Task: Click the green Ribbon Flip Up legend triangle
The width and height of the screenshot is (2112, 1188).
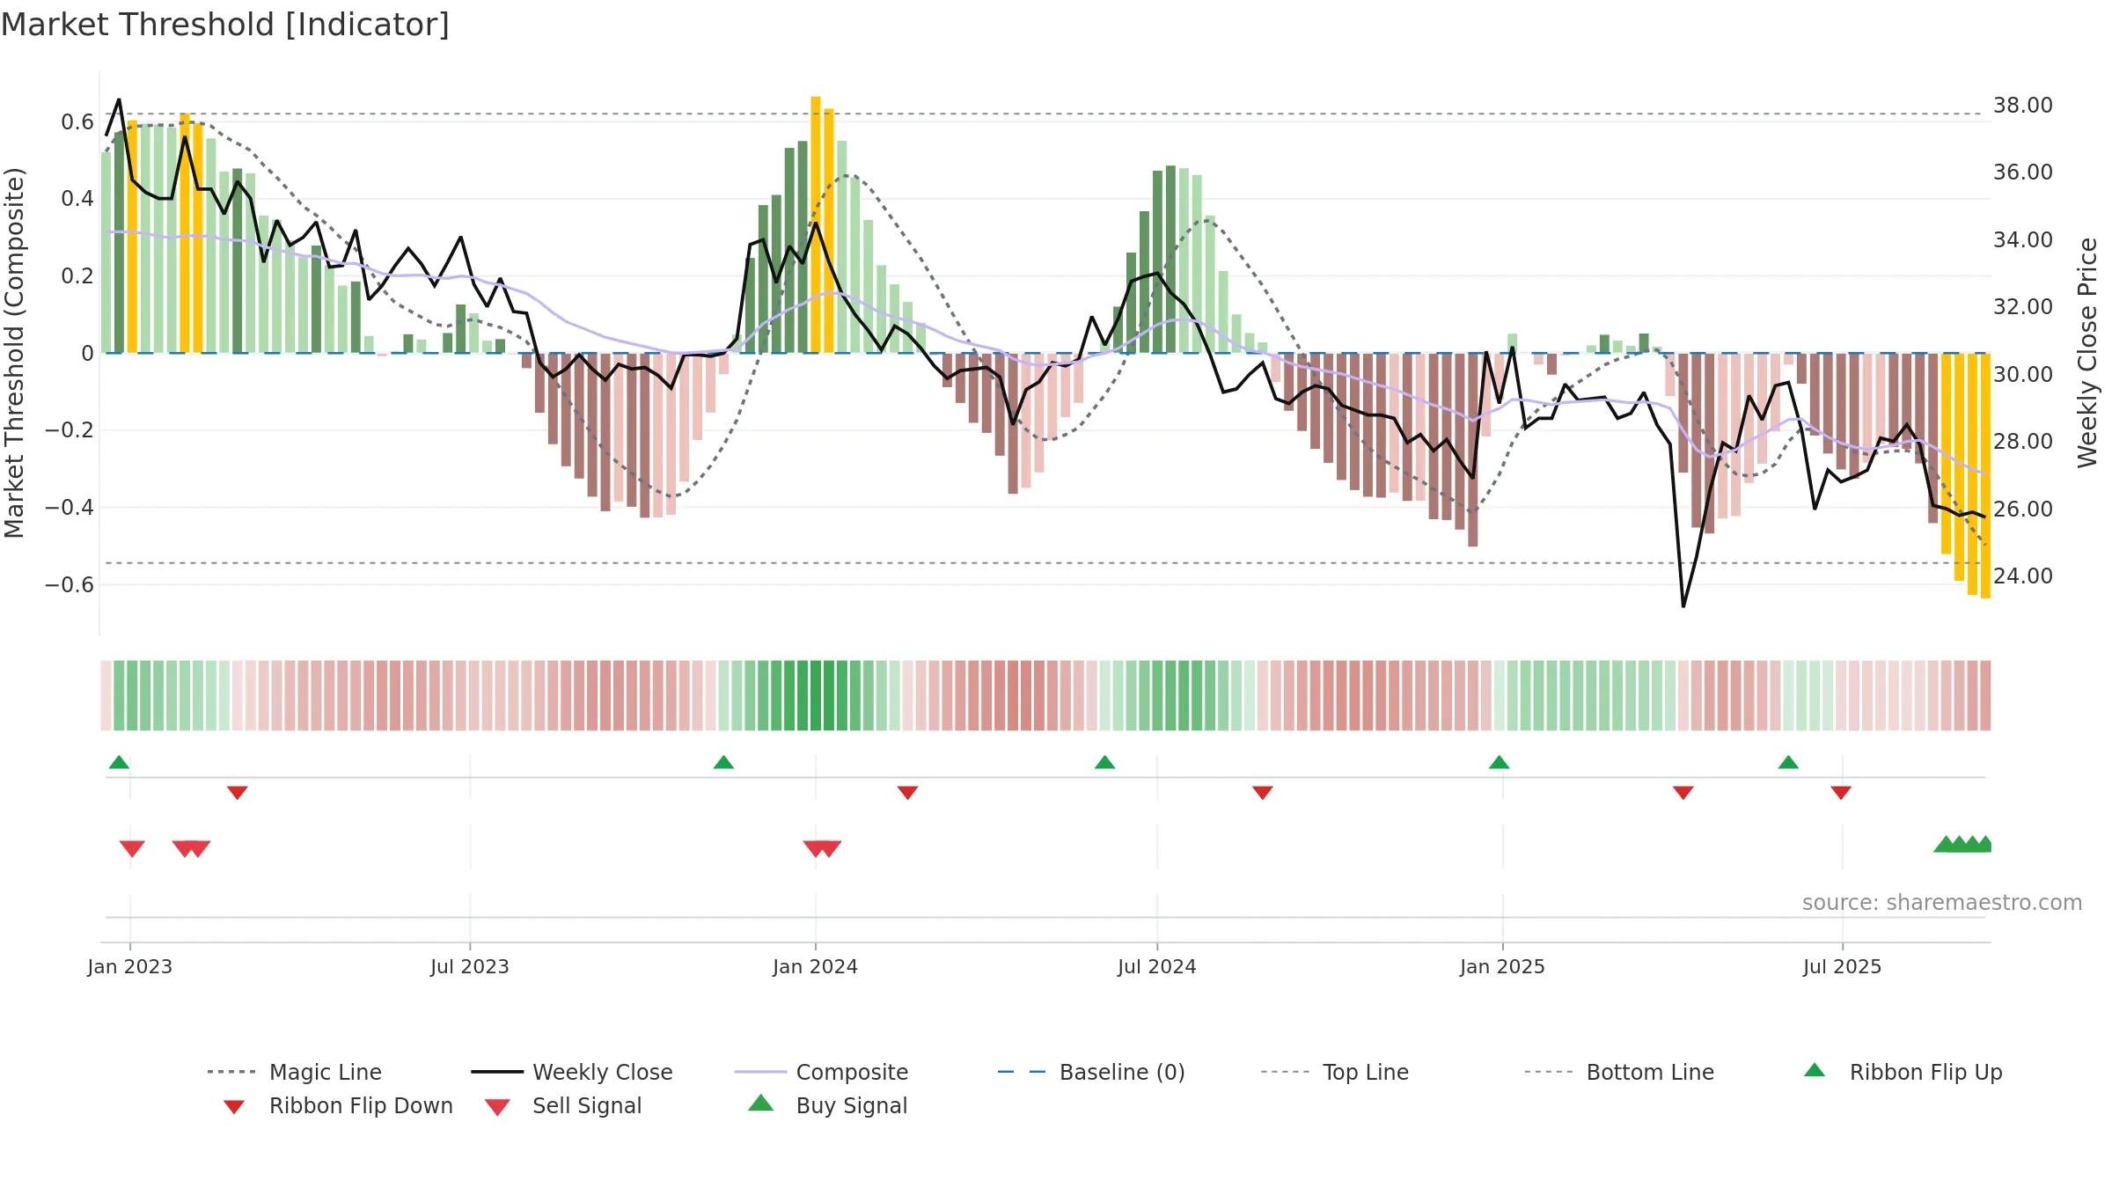Action: click(x=1815, y=1070)
